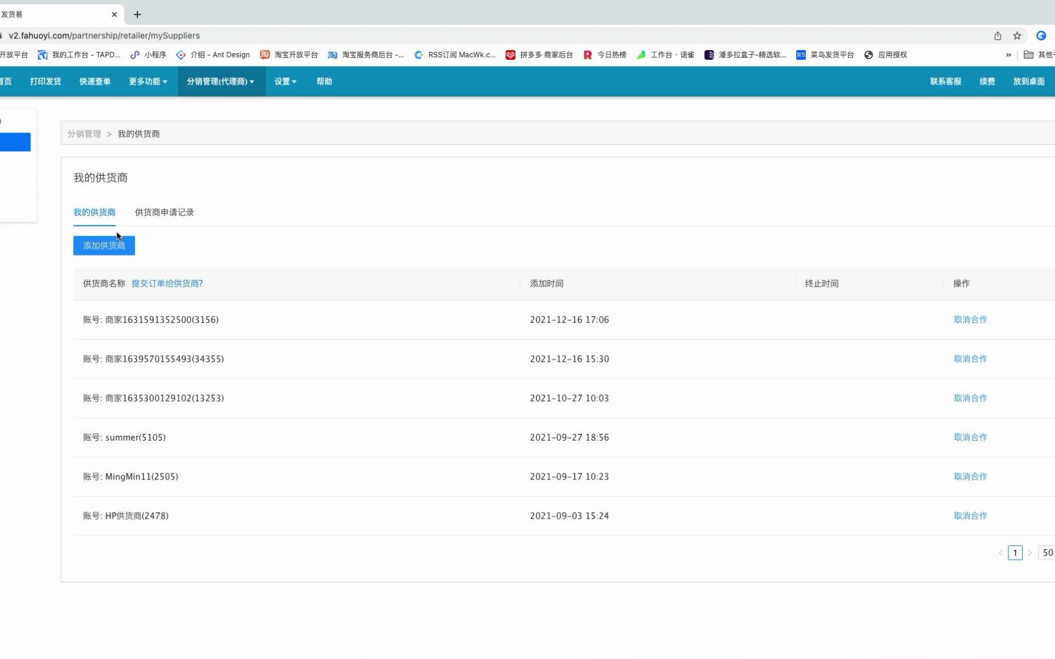Open the 潘多拉盒子 bookmark
Image resolution: width=1055 pixels, height=659 pixels.
745,54
